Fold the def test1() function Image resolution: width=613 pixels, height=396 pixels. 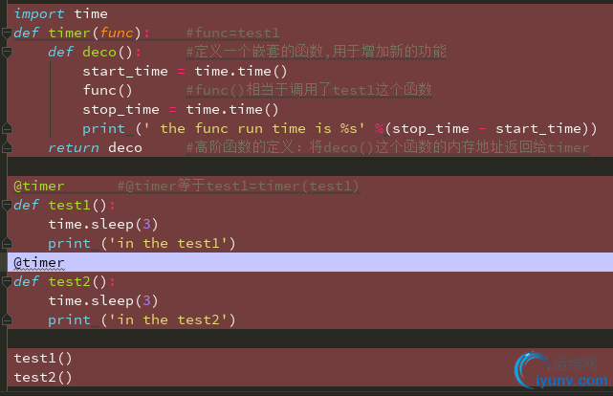point(5,206)
